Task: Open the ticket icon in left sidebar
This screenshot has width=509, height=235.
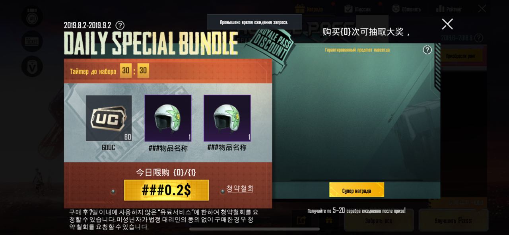Action: tap(32, 41)
